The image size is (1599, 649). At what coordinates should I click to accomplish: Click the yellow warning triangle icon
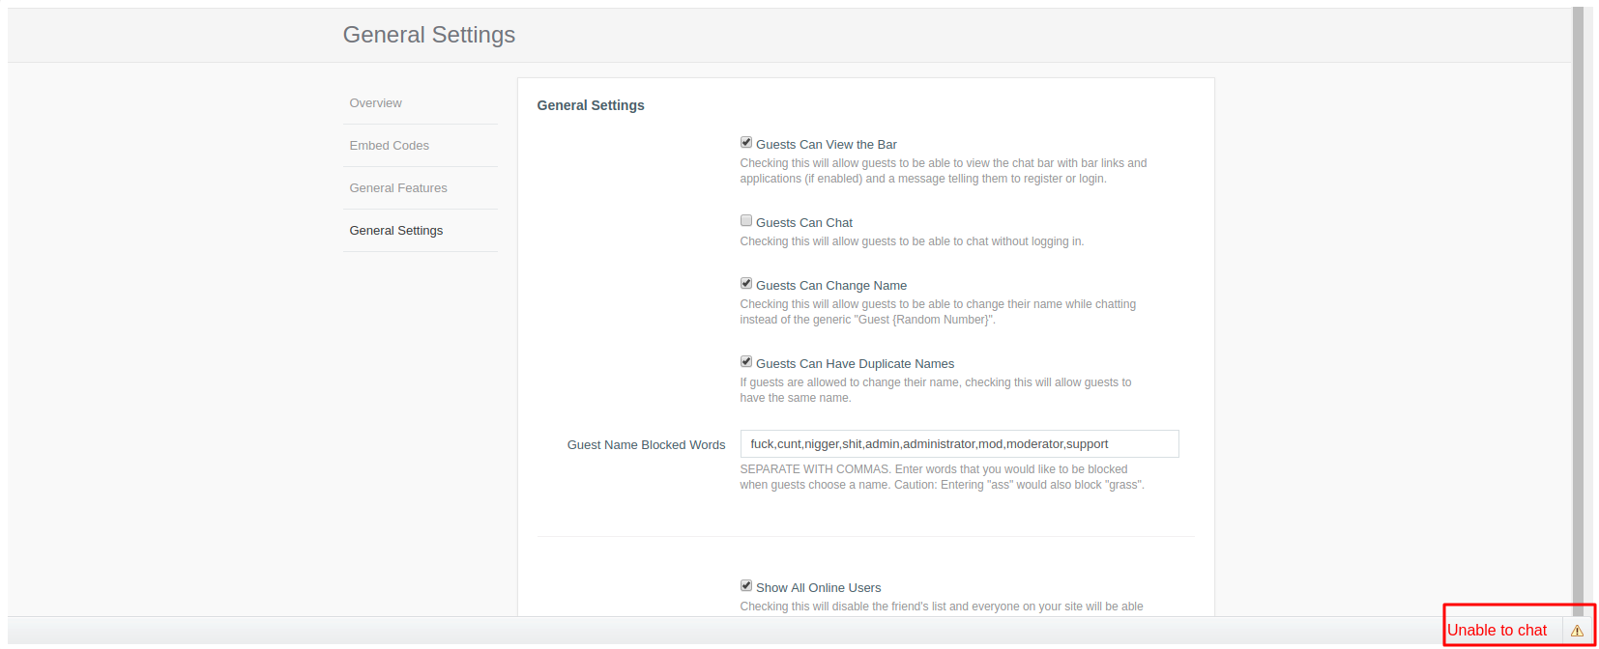point(1577,631)
